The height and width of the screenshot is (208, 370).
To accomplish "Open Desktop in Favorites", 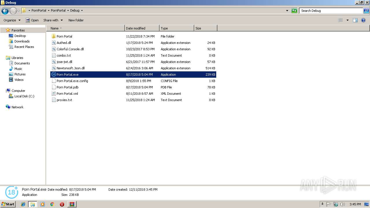I will click(20, 36).
